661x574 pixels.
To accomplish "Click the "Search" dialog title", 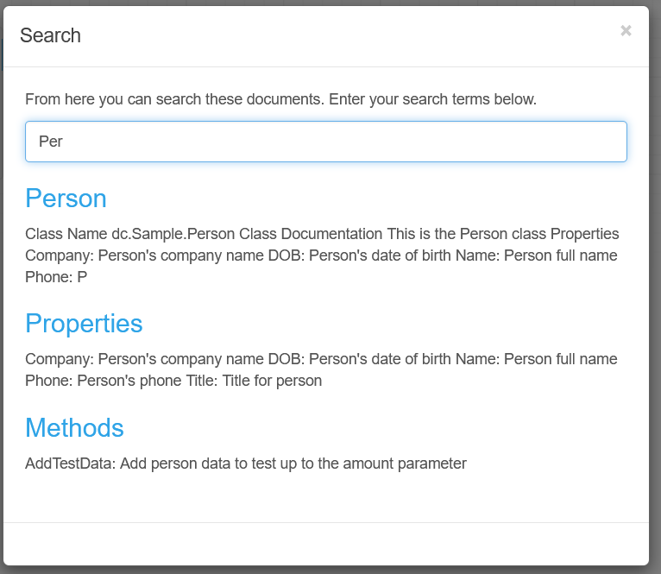I will point(50,35).
